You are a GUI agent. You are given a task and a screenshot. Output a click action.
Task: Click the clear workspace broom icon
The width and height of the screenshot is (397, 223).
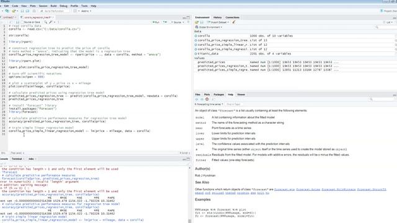coord(234,22)
